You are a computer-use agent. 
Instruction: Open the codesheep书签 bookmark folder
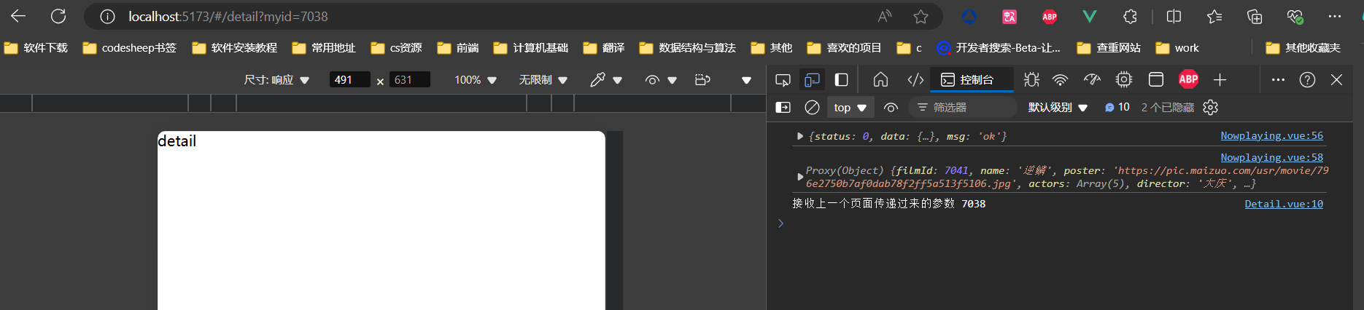click(x=130, y=47)
